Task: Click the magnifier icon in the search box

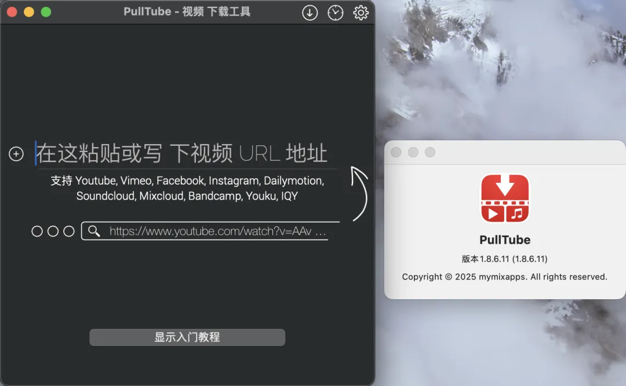Action: tap(94, 231)
